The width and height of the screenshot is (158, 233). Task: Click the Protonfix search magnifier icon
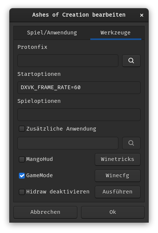pyautogui.click(x=131, y=61)
